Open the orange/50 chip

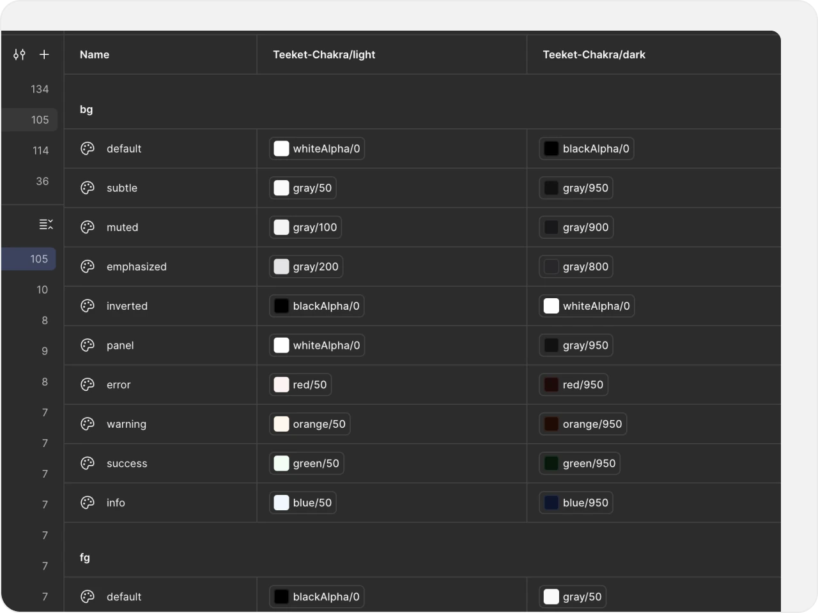309,424
